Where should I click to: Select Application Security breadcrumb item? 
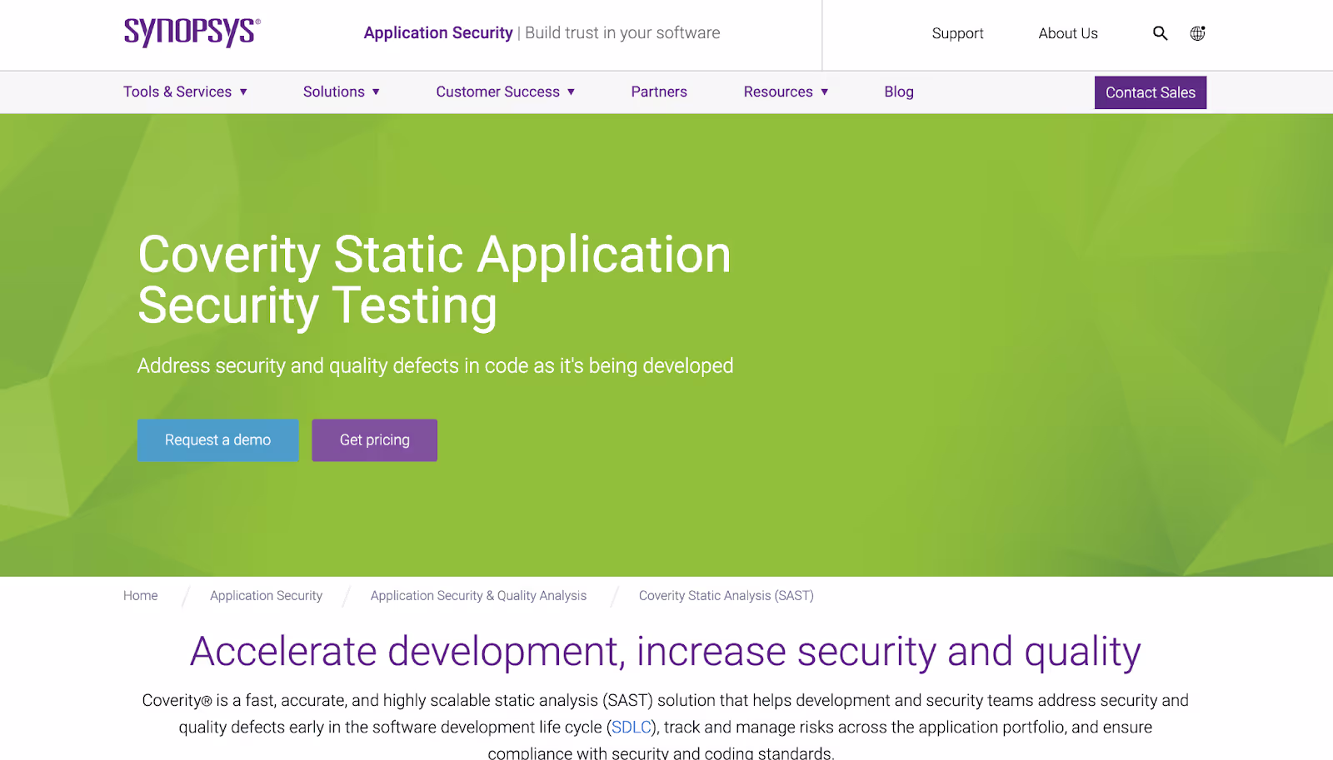266,596
